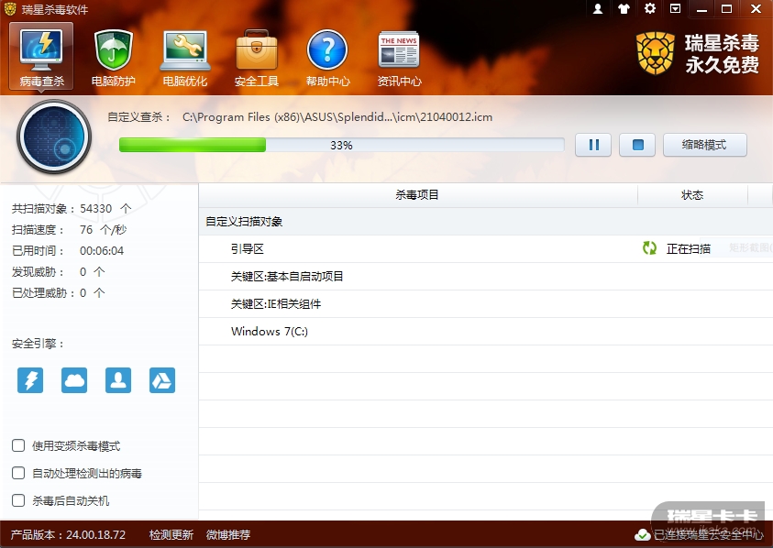Open 电脑优化 wrench optimization module
Image resolution: width=773 pixels, height=548 pixels.
coord(185,58)
